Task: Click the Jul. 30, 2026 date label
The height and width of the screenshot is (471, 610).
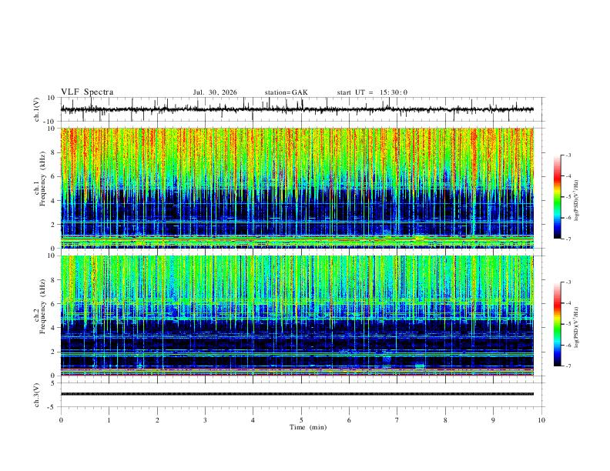Action: click(215, 92)
